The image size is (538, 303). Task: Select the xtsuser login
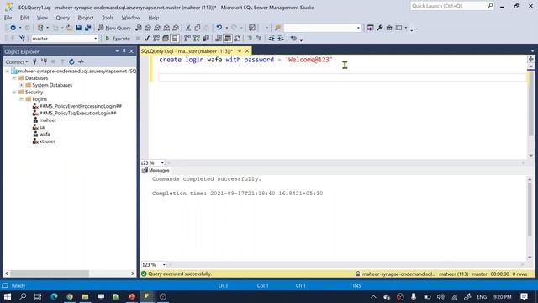47,141
